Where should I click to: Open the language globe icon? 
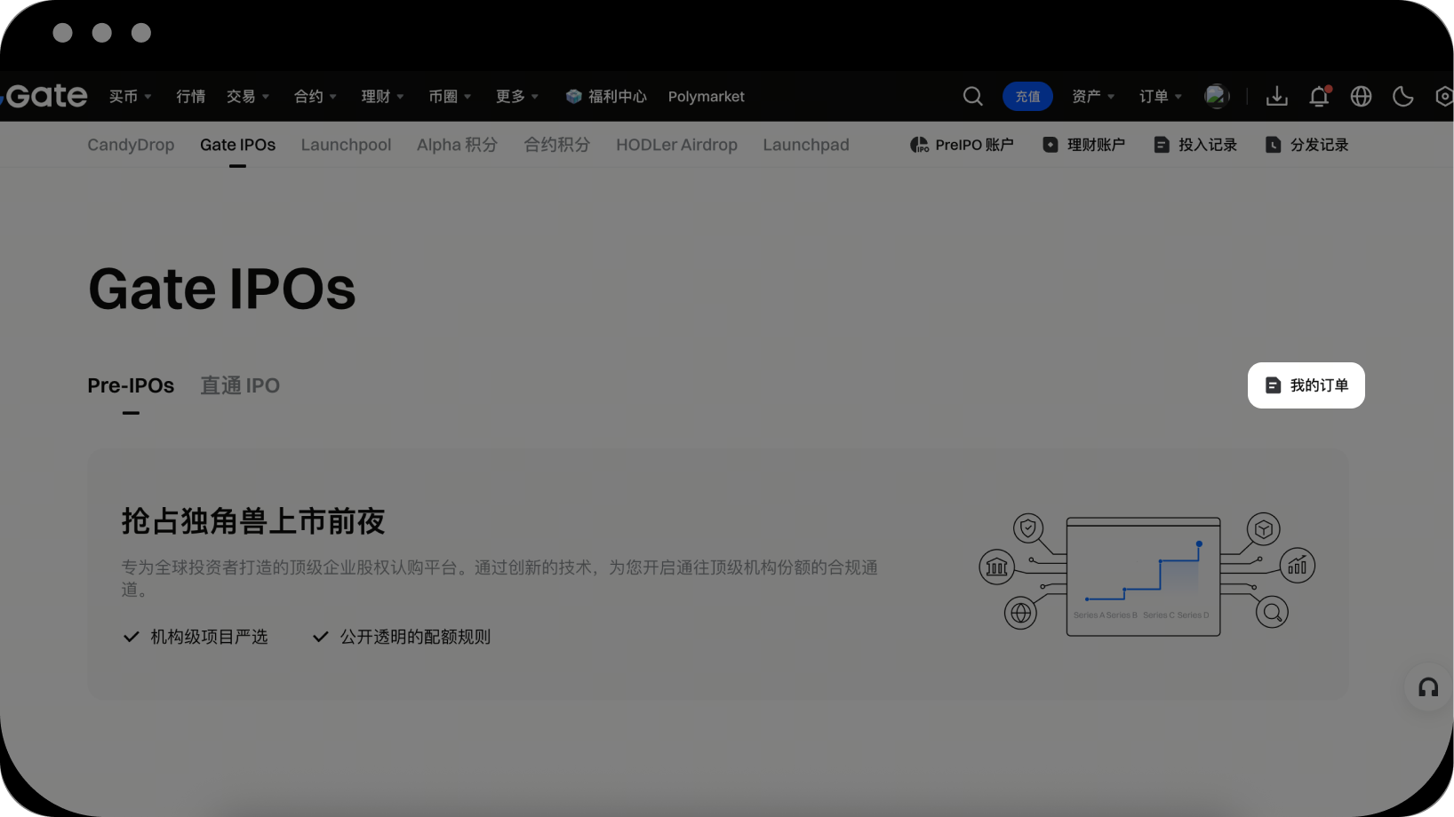1362,96
